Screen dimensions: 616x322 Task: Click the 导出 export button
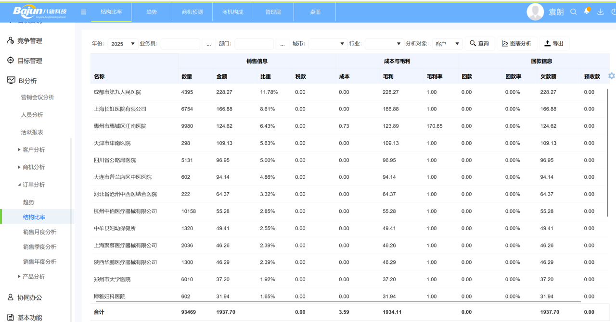tap(554, 44)
